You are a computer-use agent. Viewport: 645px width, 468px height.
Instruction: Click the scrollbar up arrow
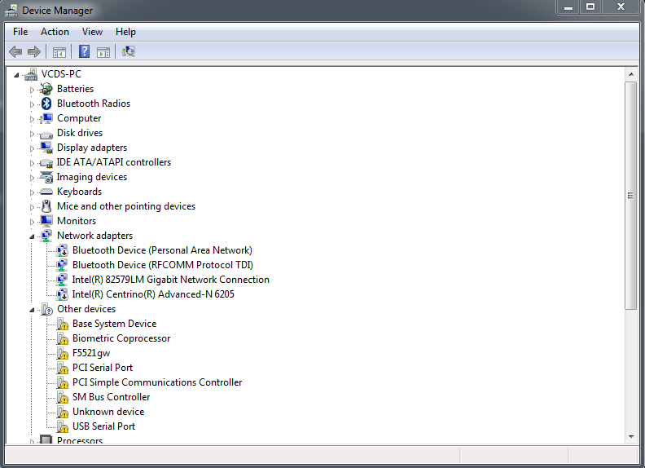pyautogui.click(x=631, y=74)
